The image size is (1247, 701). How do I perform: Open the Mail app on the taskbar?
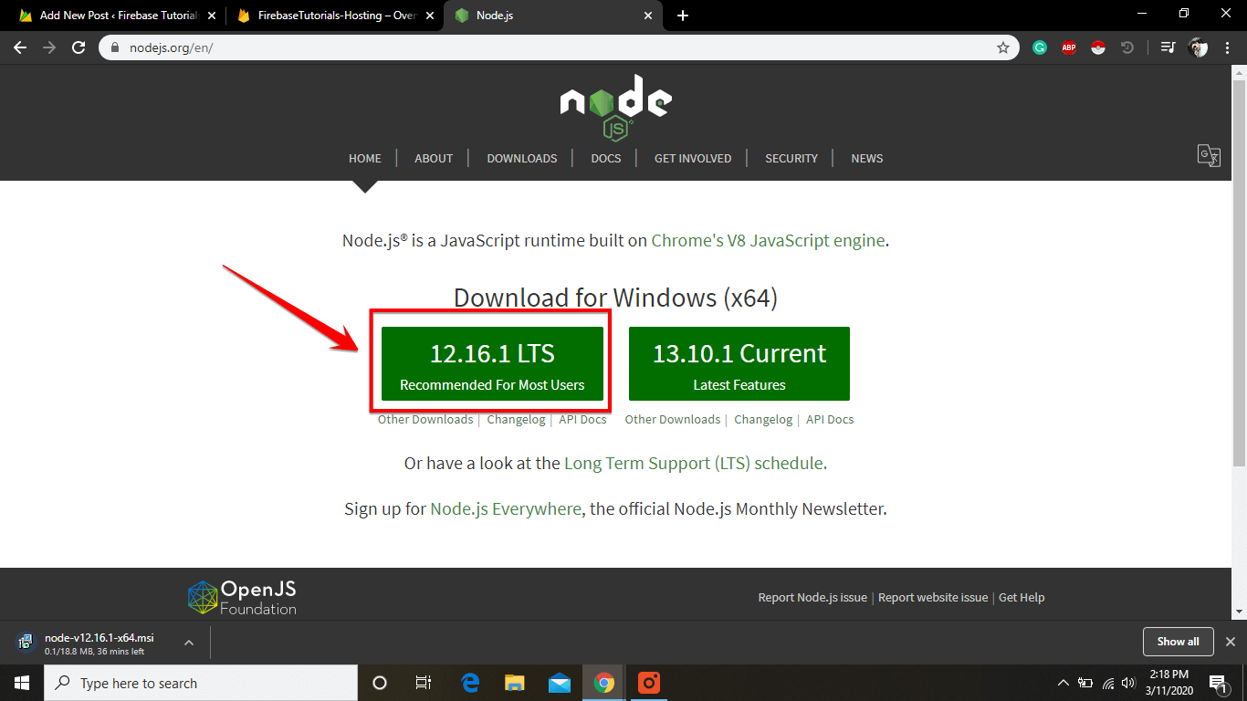pos(560,683)
